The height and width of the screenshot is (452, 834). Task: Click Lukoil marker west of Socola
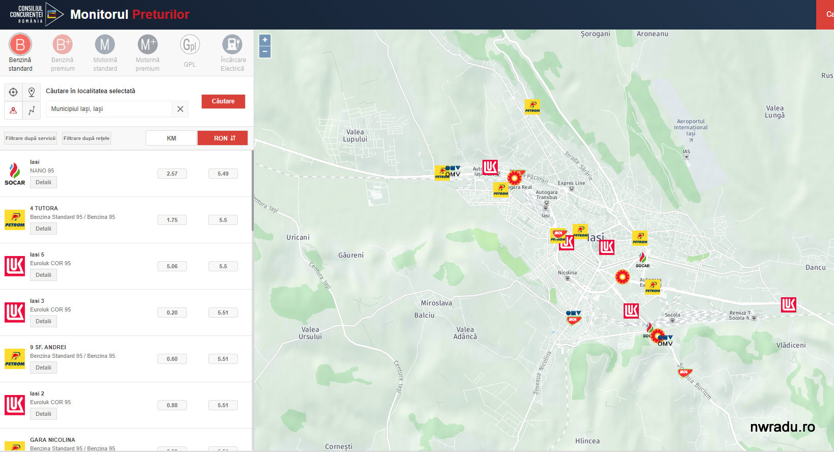[631, 310]
